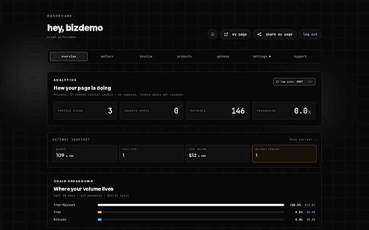Click the Paid Live card
The image size is (369, 230).
click(151, 154)
